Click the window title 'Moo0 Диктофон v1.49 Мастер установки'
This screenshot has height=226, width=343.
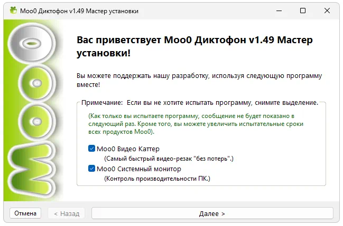tap(79, 11)
